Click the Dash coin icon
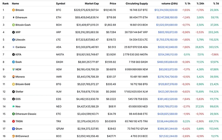This screenshot has height=140, width=222. click(13, 62)
